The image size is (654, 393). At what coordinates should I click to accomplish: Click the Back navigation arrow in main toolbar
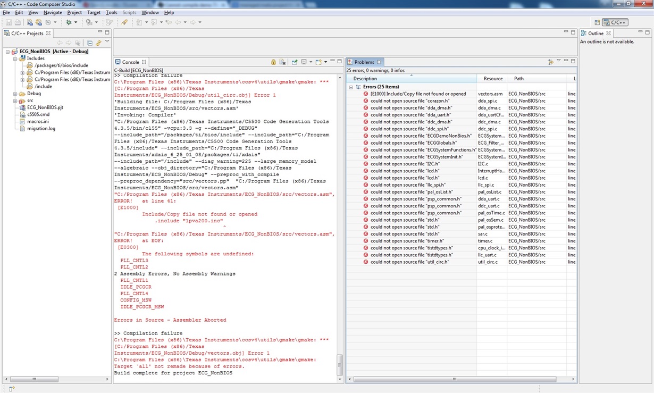pyautogui.click(x=178, y=22)
